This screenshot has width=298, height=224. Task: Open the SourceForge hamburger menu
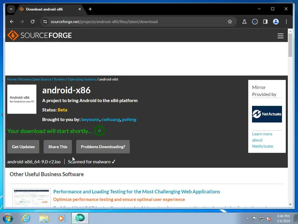coord(281,36)
